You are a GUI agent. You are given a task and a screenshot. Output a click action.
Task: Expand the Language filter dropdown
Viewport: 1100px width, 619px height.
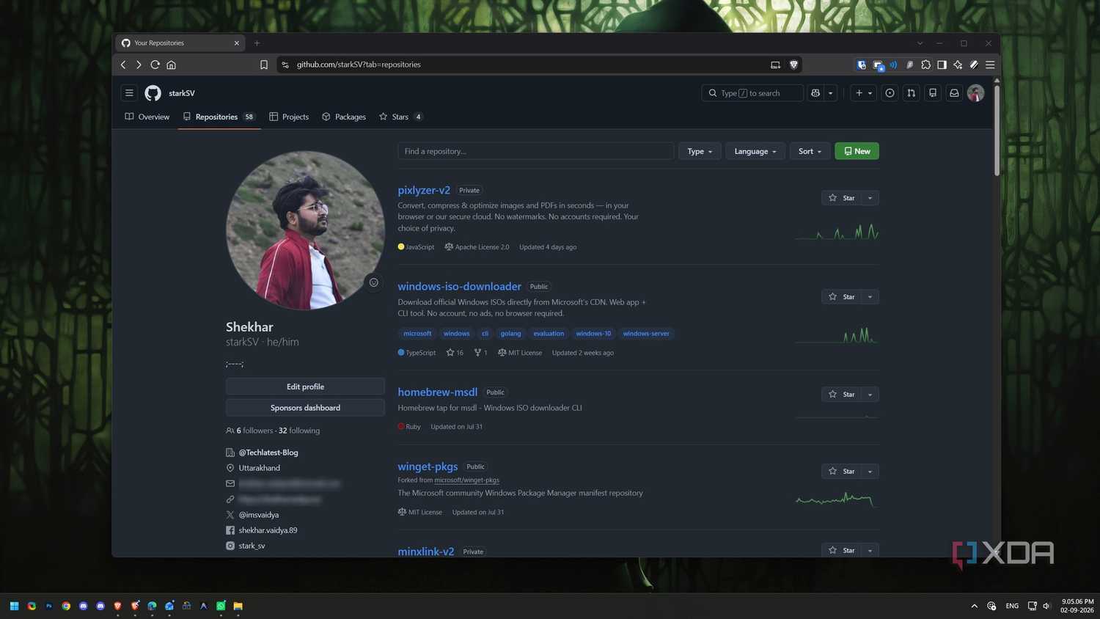pos(755,151)
